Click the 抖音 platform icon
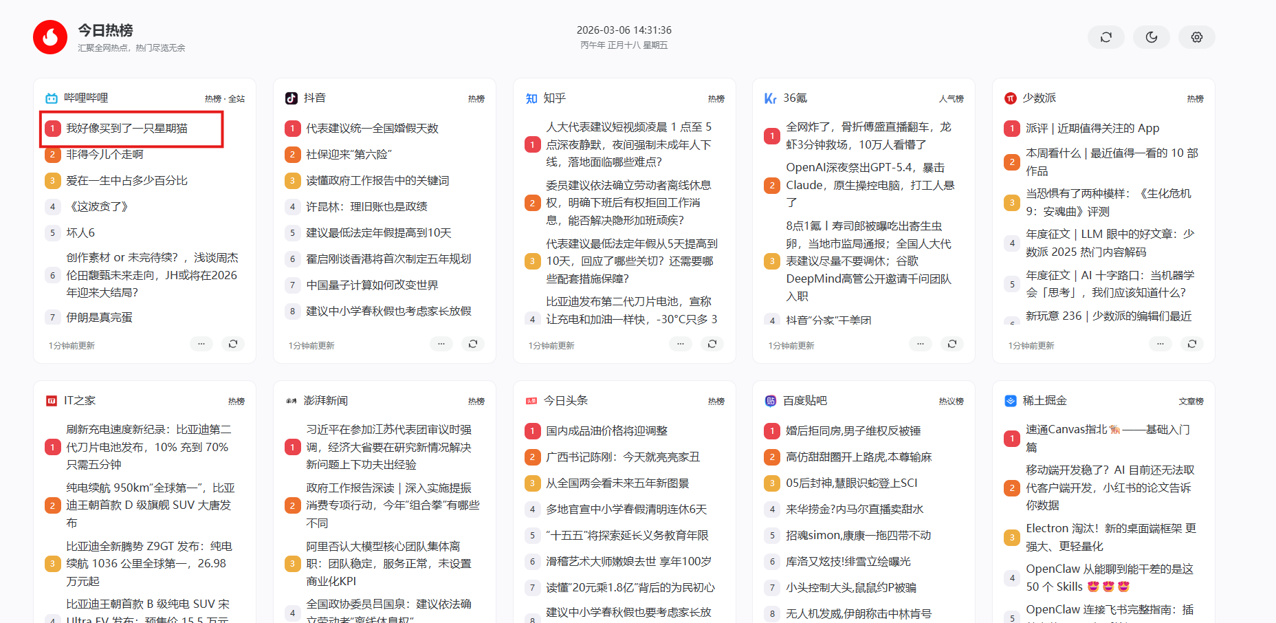 coord(293,98)
